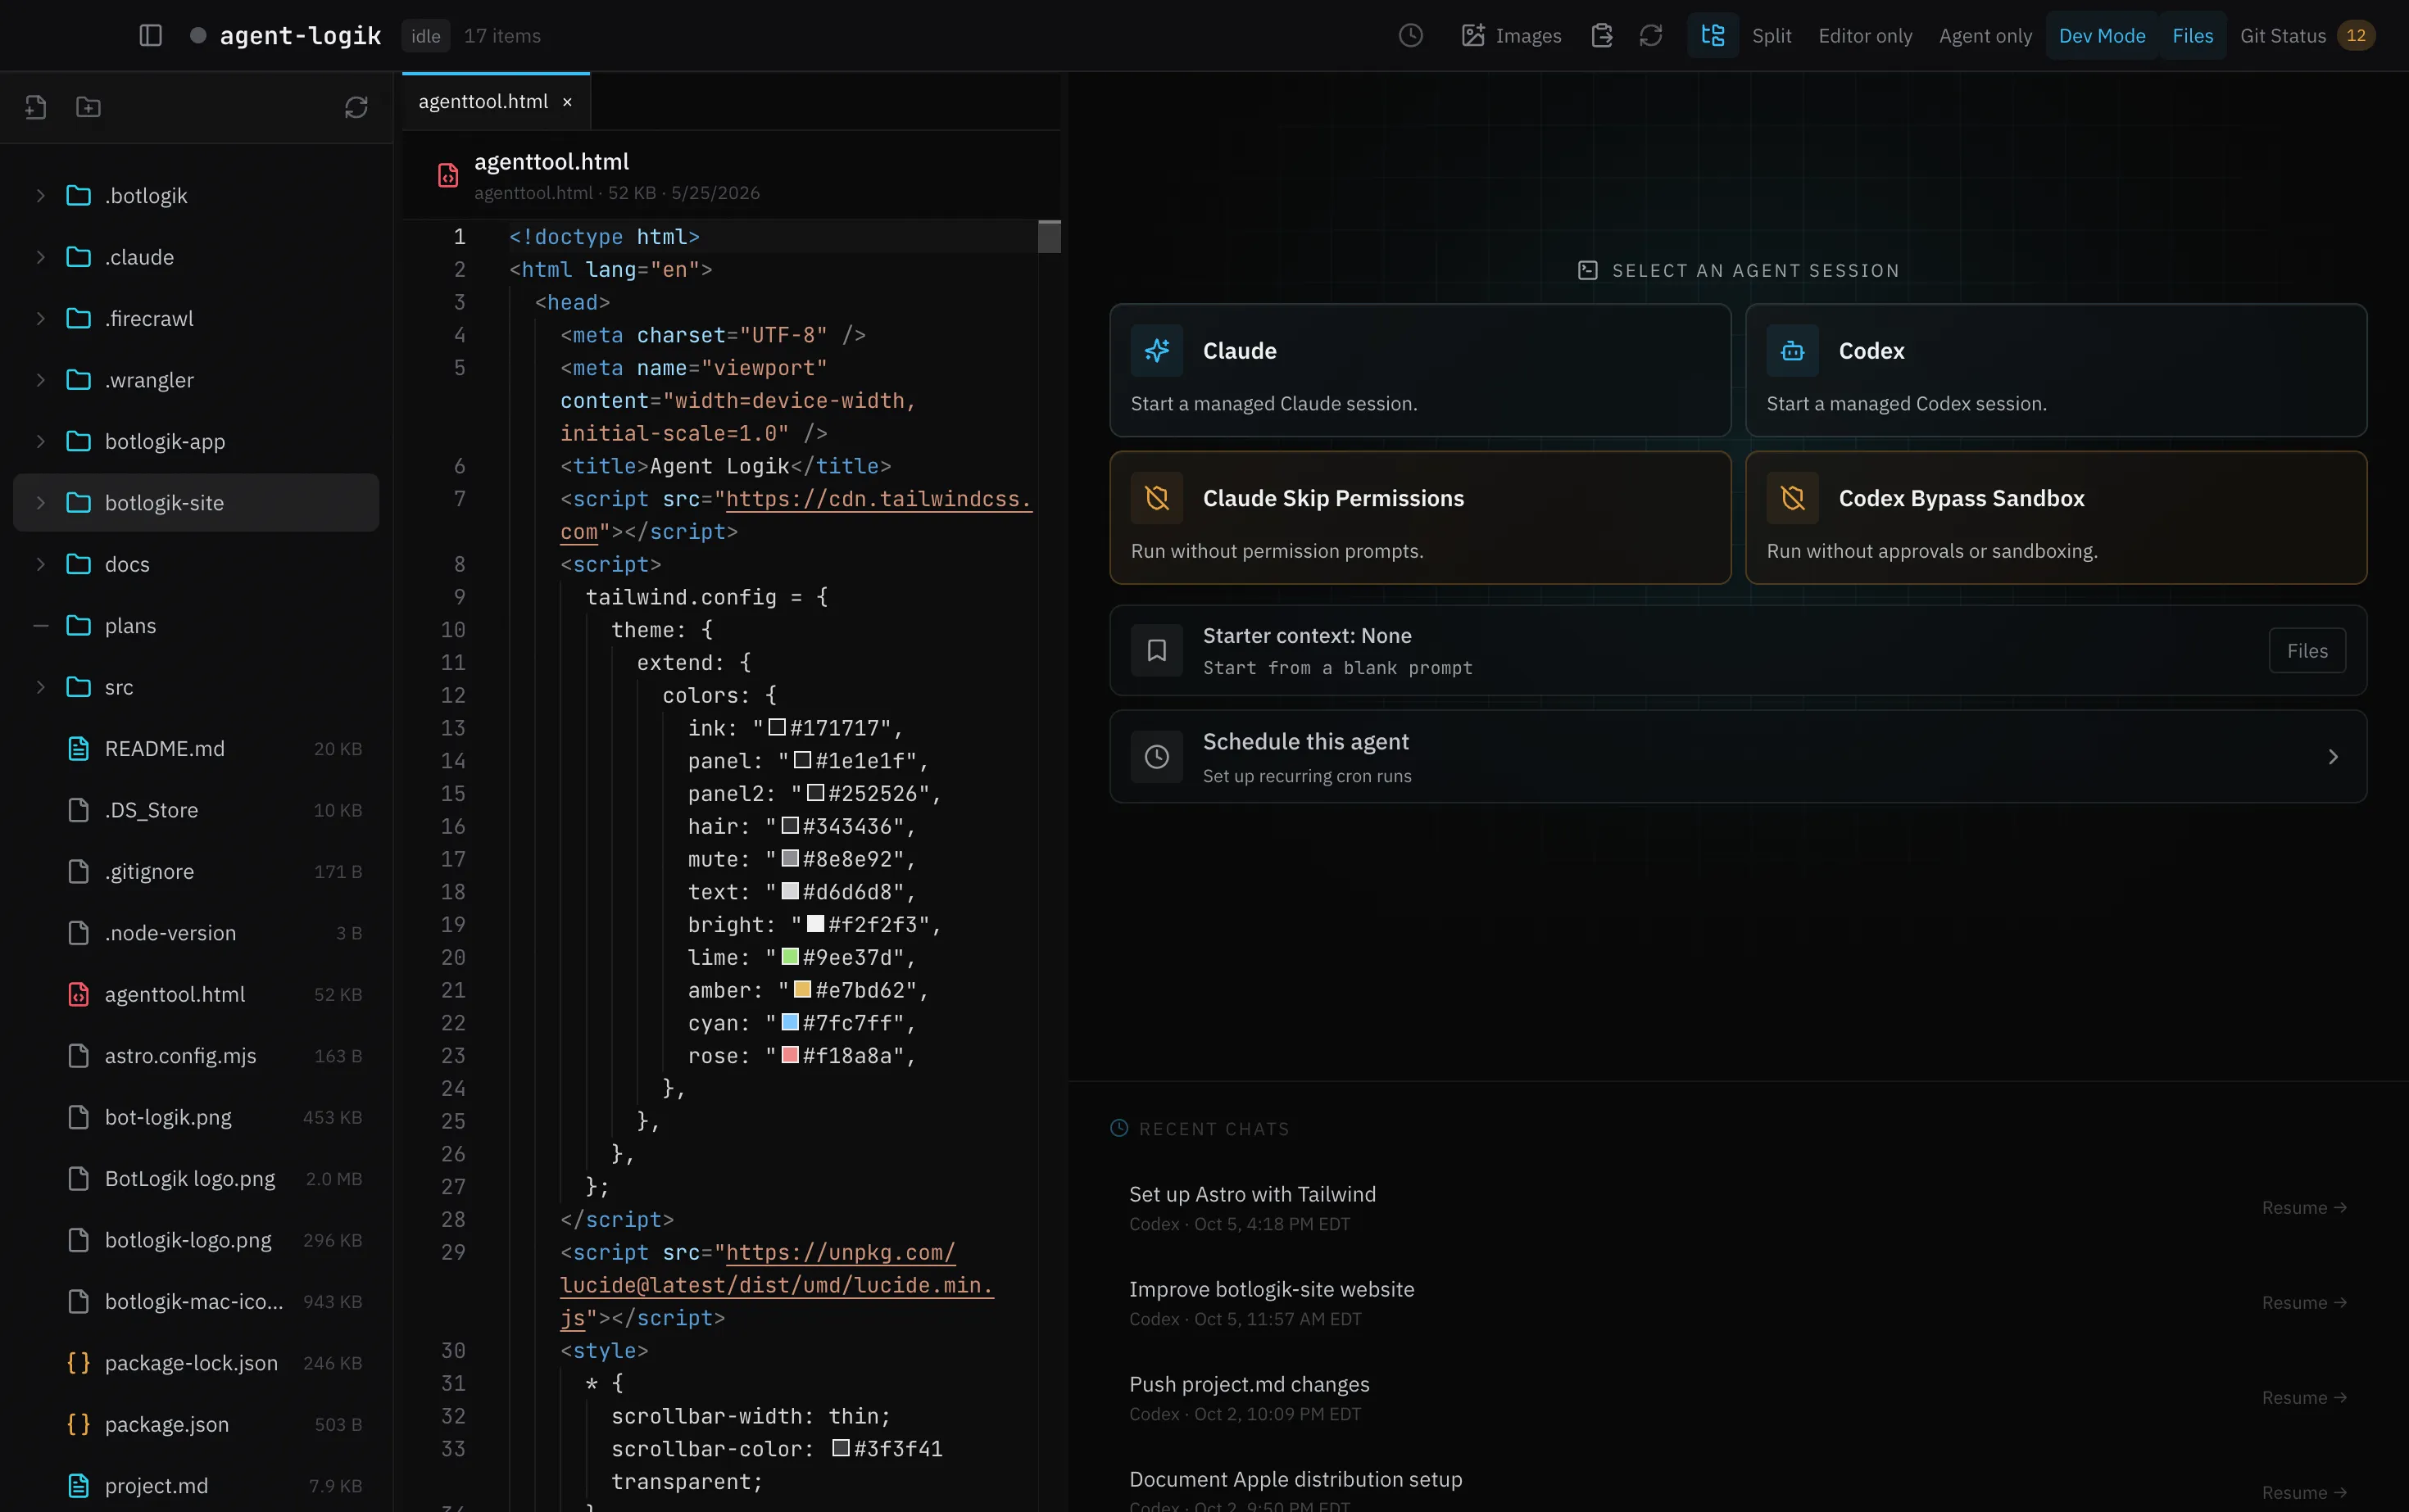2409x1512 pixels.
Task: Open the Images viewer
Action: pos(1511,36)
